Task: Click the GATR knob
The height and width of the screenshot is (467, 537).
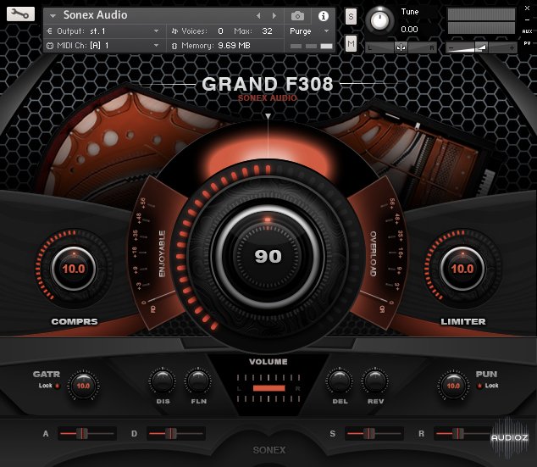Action: [83, 386]
